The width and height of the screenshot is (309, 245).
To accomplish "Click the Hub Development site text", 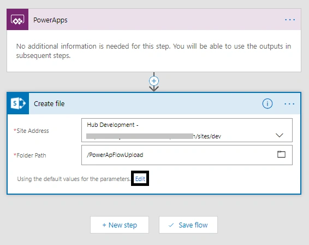I will click(112, 125).
